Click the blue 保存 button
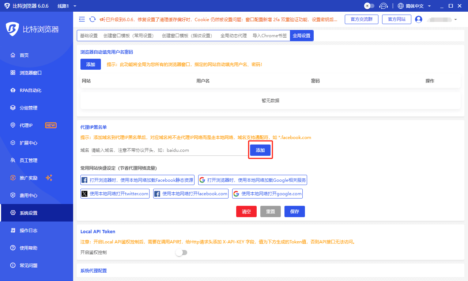Image resolution: width=468 pixels, height=281 pixels. pos(295,212)
